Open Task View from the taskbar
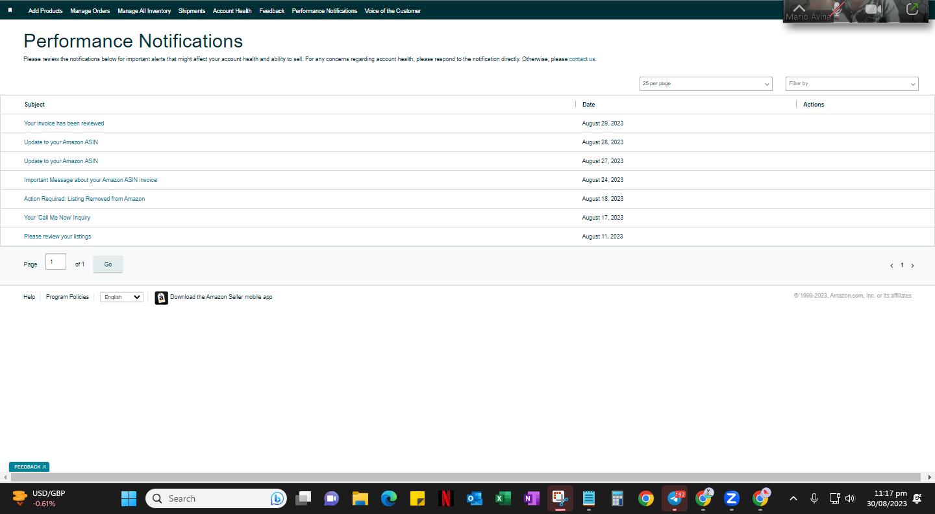Viewport: 935px width, 514px height. point(303,498)
